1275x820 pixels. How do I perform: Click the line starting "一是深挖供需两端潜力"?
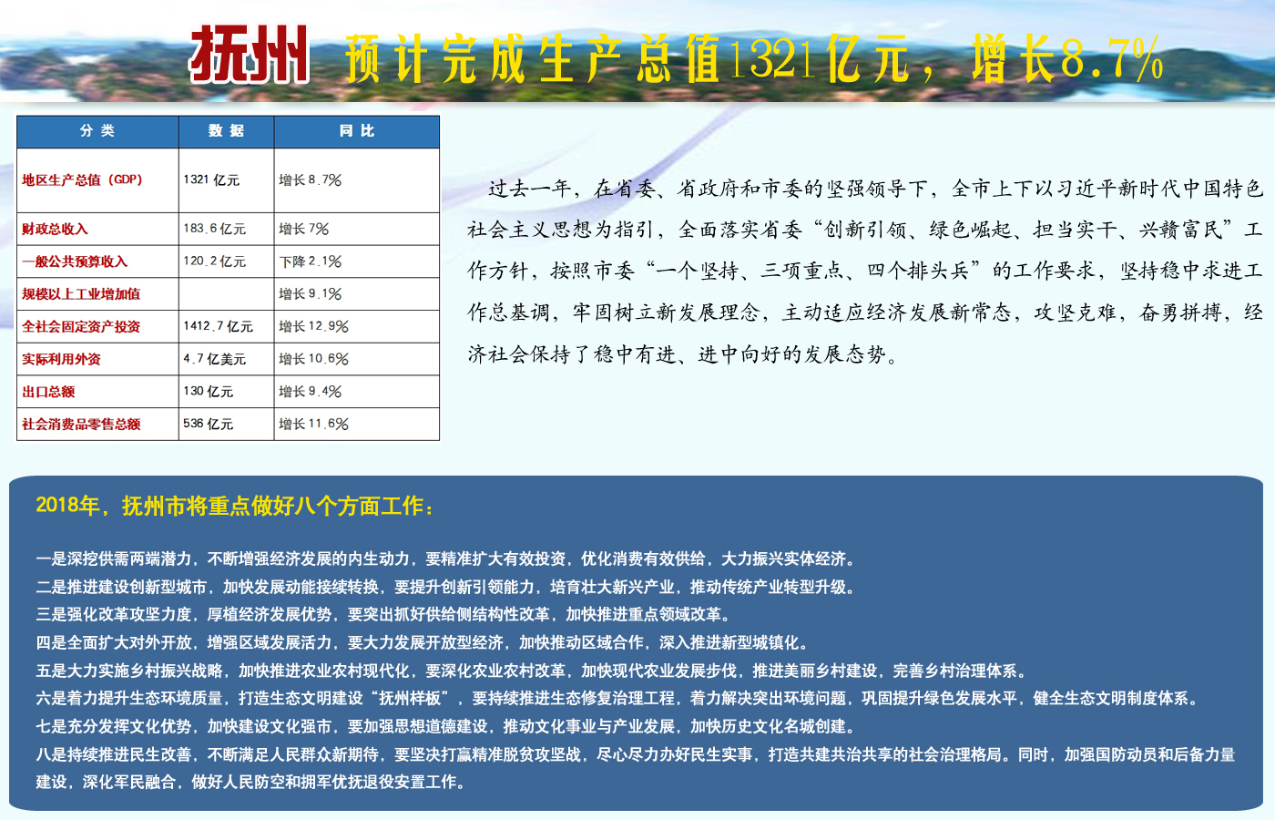446,559
